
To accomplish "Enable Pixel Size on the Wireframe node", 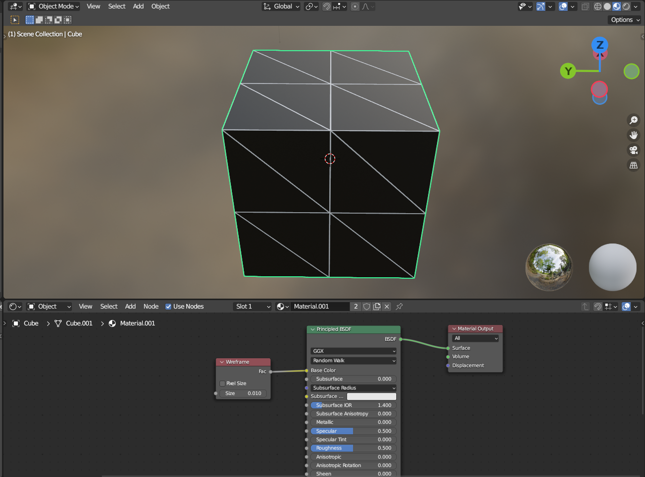I will pyautogui.click(x=222, y=384).
